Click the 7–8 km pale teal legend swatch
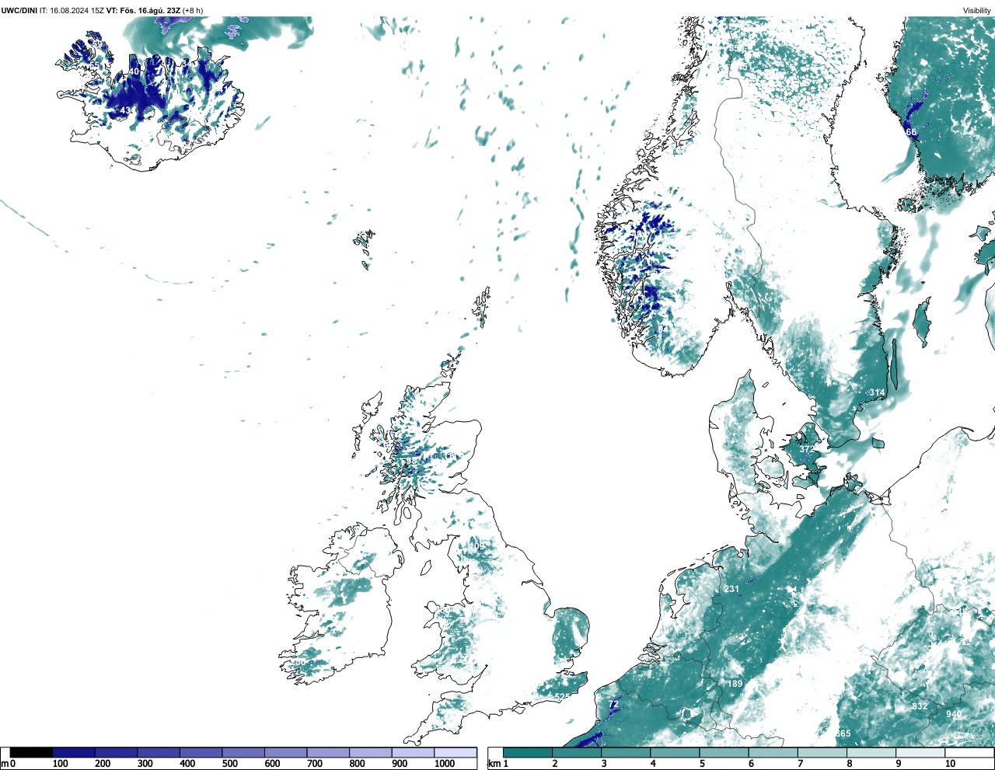995x770 pixels. point(822,752)
